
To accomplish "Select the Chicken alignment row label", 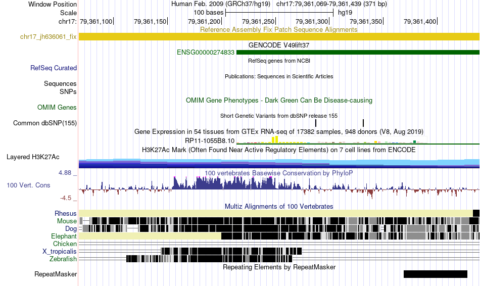I will pyautogui.click(x=65, y=244).
